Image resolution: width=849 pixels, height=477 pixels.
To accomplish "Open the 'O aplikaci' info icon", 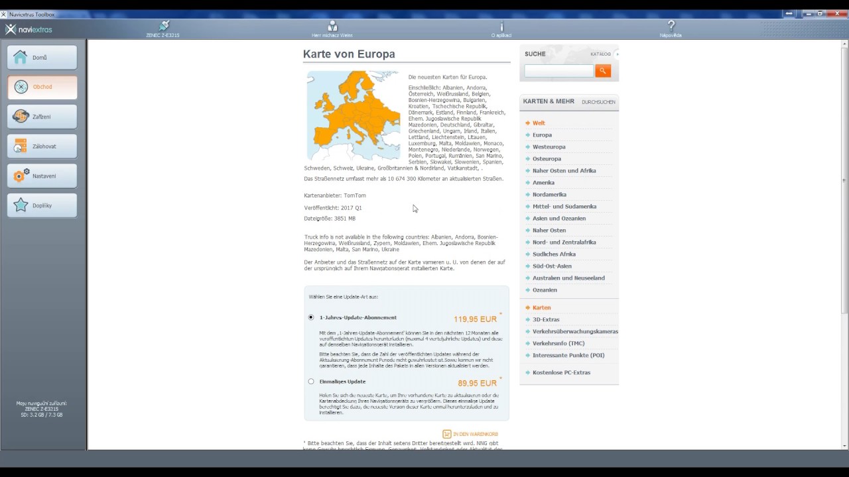I will [x=501, y=26].
